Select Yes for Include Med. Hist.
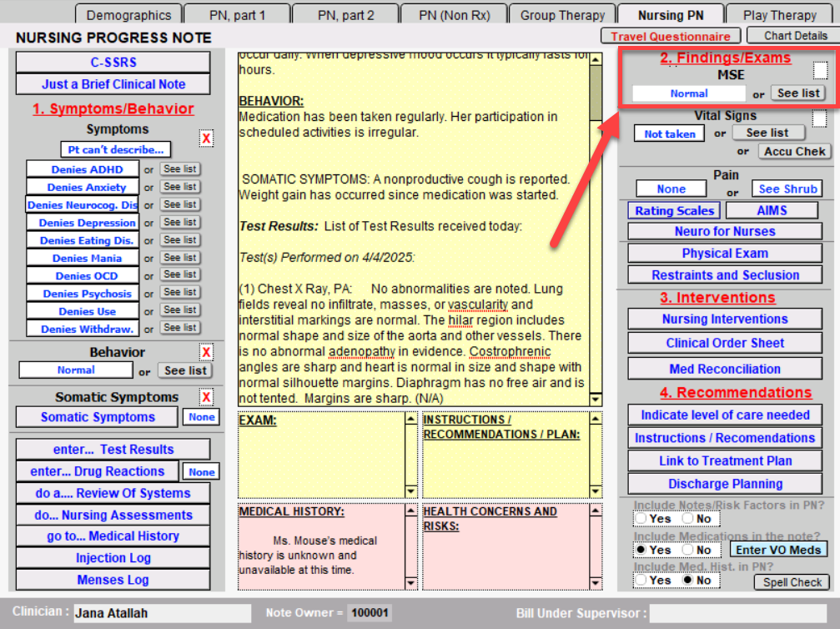The width and height of the screenshot is (840, 629). (641, 580)
